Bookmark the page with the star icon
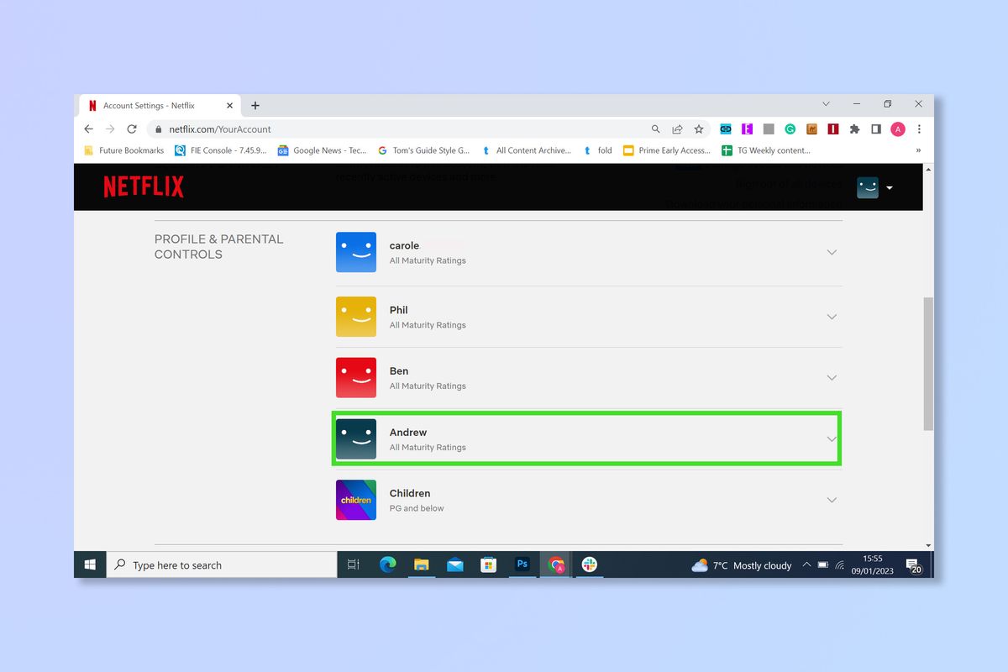The width and height of the screenshot is (1008, 672). 700,129
